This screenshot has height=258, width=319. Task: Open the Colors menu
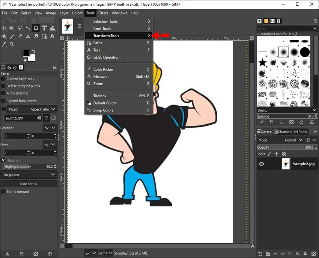77,13
